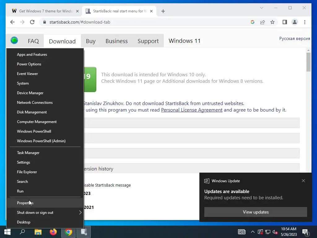Bookmark this page with star
Viewport: 317px width, 238px height.
point(272,22)
